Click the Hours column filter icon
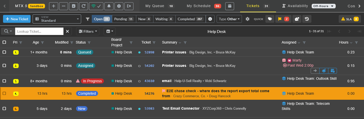364x119 pixels. (x=356, y=43)
